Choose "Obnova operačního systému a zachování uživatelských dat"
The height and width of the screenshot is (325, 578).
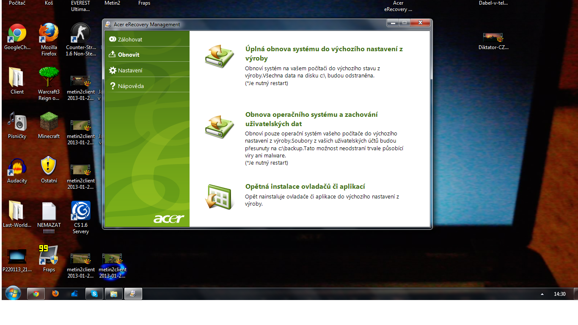point(311,119)
